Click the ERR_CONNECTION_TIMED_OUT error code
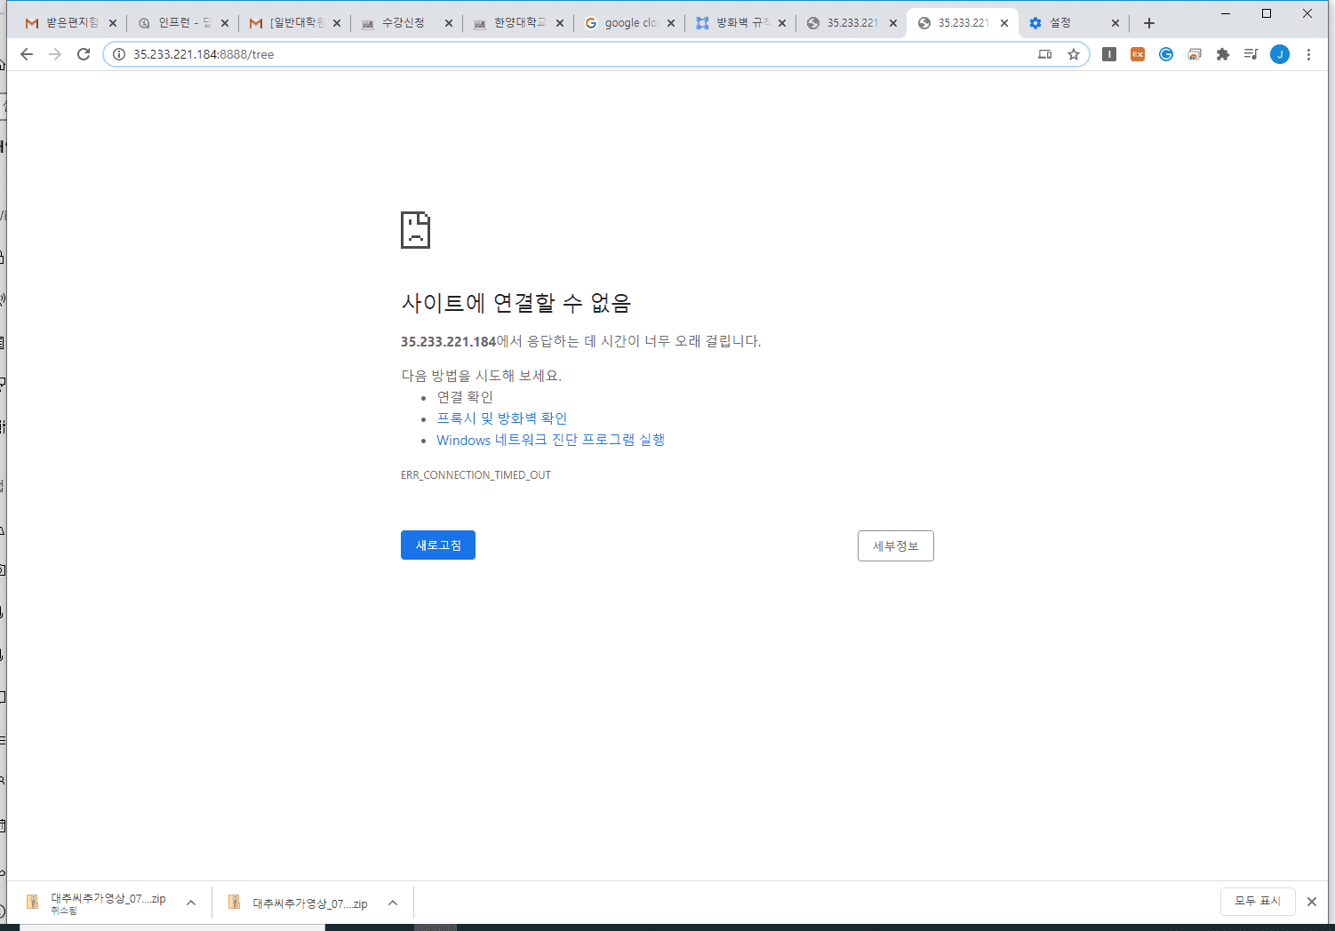1335x931 pixels. (476, 475)
